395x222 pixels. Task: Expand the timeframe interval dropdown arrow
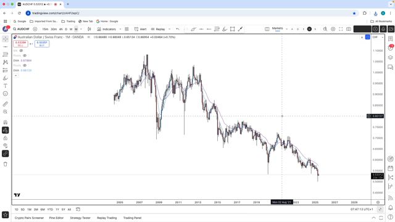tap(81, 29)
